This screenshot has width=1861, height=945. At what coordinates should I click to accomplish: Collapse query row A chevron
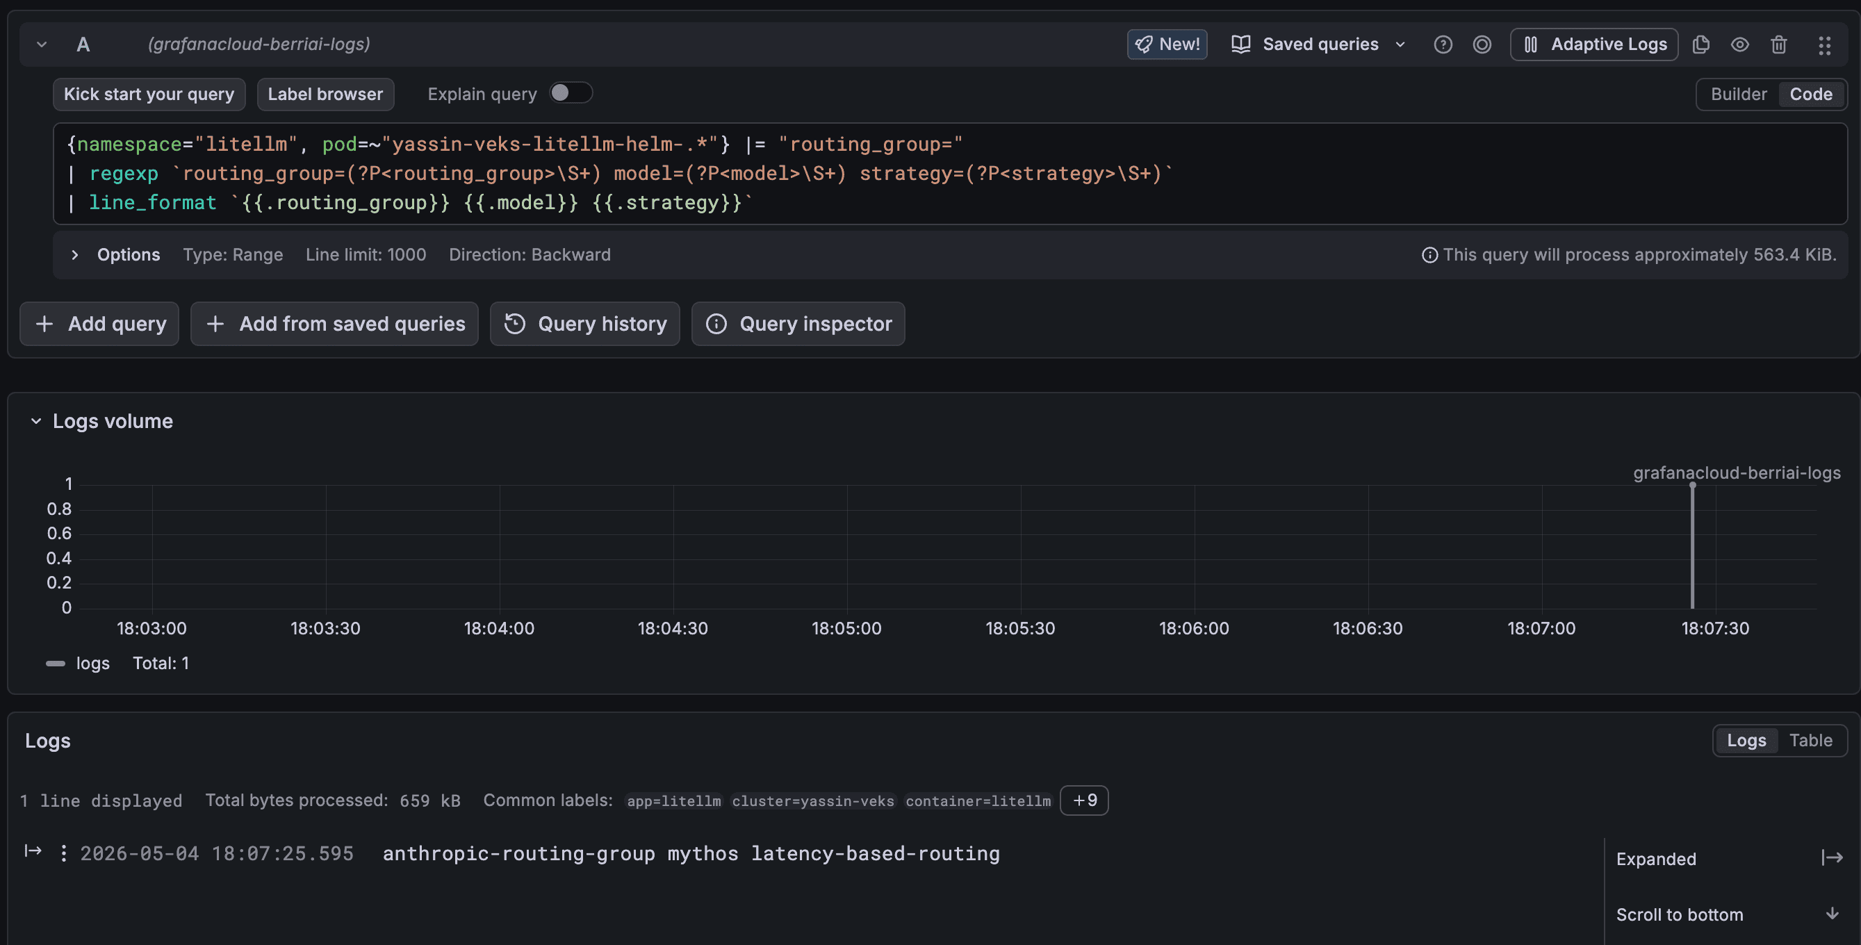tap(42, 44)
